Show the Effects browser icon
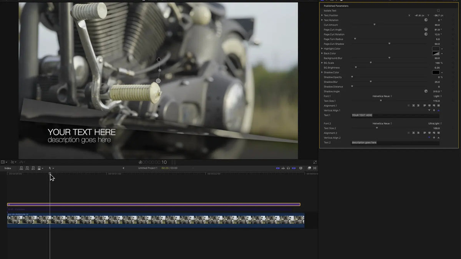Screen dimensions: 461x259 (x=309, y=168)
